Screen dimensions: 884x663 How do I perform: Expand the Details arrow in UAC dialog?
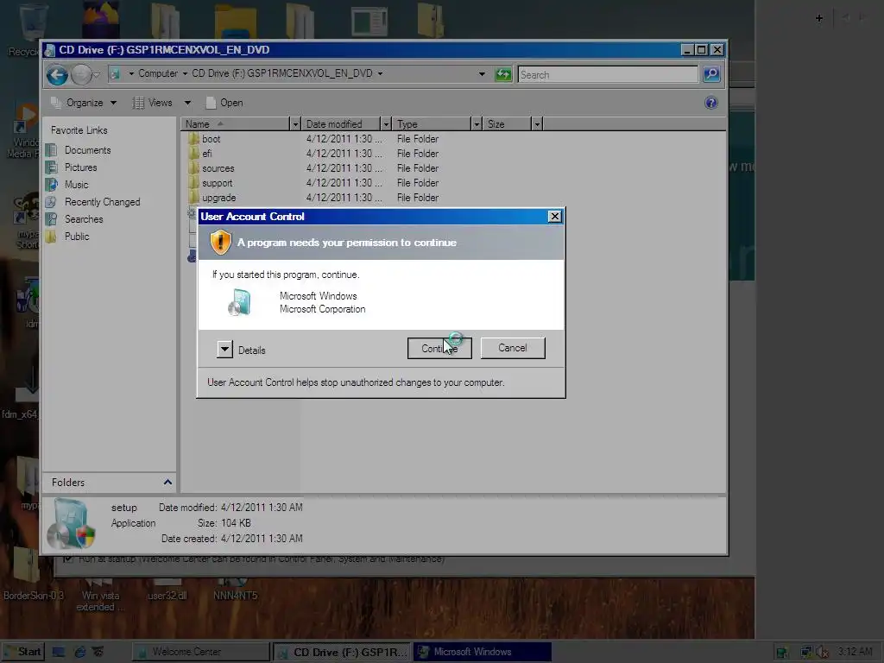[x=224, y=350]
